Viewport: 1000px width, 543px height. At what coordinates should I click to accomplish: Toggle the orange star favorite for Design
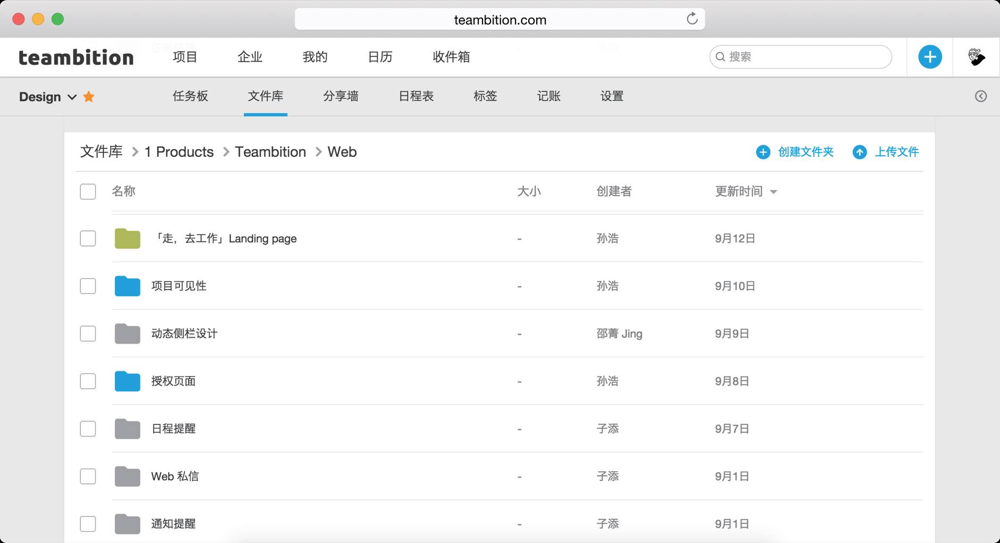tap(89, 96)
